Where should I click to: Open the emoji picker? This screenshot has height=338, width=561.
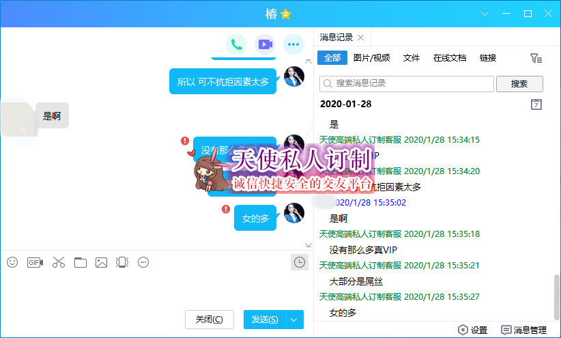12,262
